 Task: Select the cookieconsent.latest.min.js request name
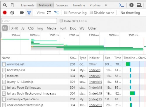tap(25, 105)
